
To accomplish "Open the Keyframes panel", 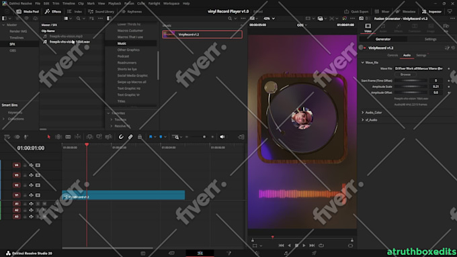I will coord(132,11).
